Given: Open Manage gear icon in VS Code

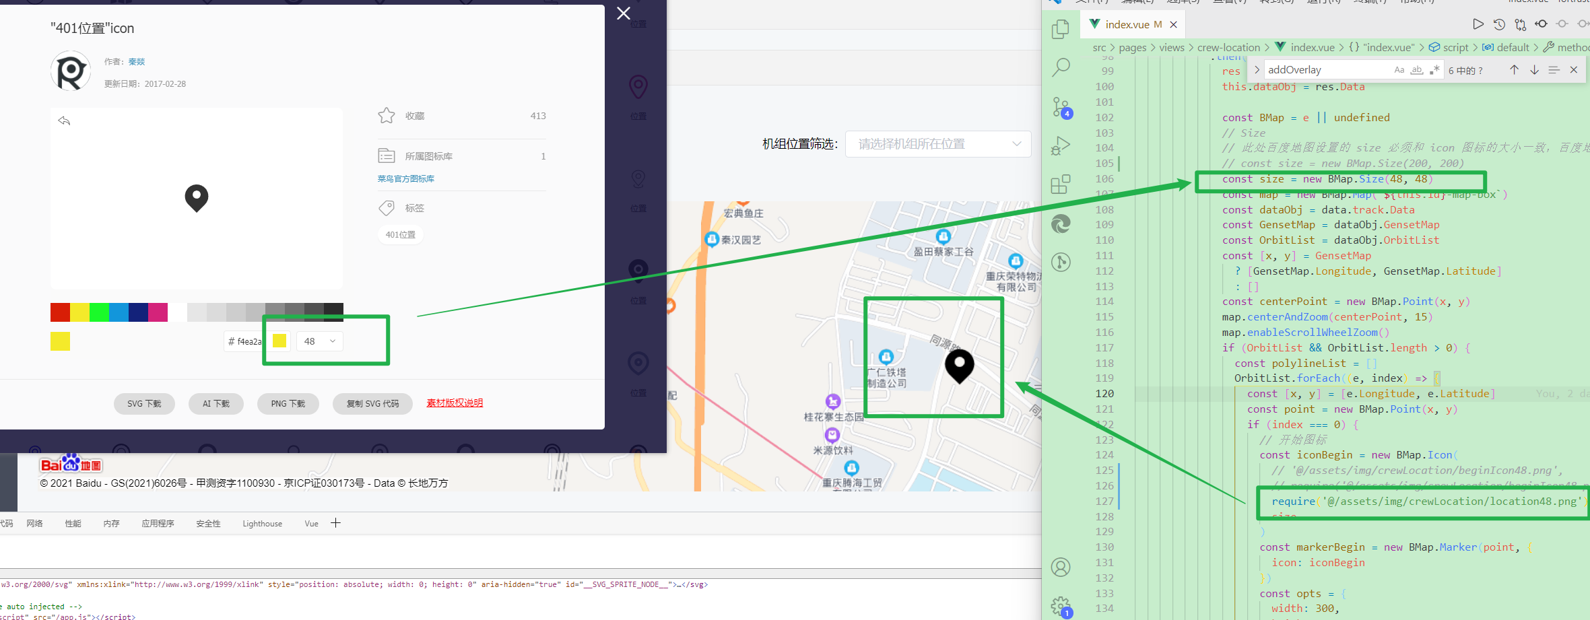Looking at the screenshot, I should [x=1061, y=606].
